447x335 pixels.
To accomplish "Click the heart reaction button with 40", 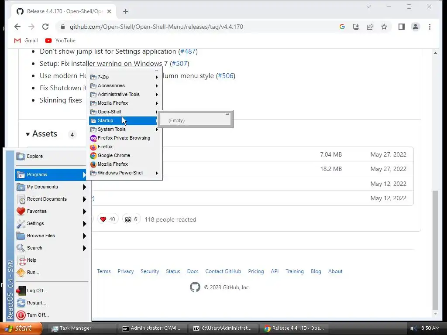I will point(108,219).
